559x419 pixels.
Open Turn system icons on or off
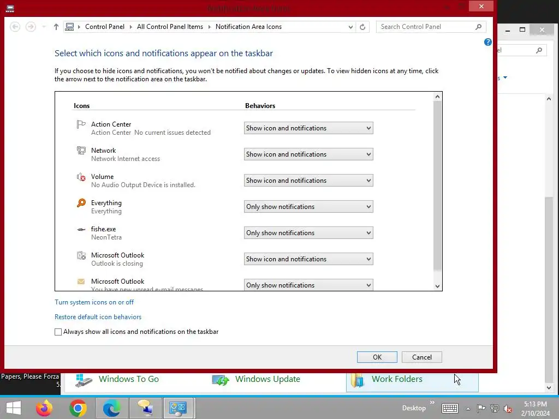[94, 302]
